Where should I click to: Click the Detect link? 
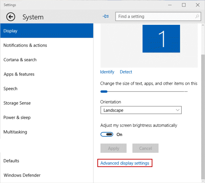126,72
